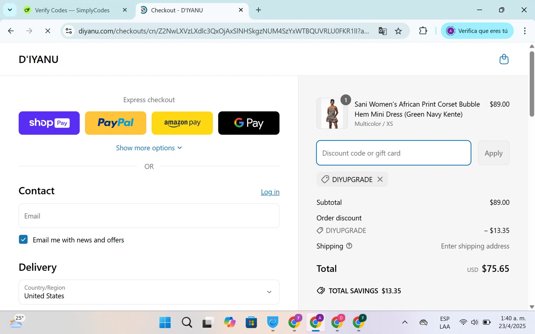Show hidden system tray icons
Viewport: 535px width, 334px height.
pyautogui.click(x=405, y=322)
